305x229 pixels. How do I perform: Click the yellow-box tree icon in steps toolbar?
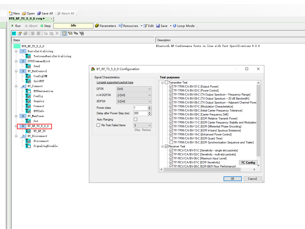pyautogui.click(x=70, y=33)
